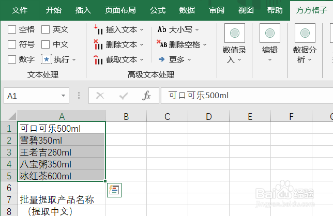
Task: Click the Ab case (大小写) icon
Action: point(162,29)
